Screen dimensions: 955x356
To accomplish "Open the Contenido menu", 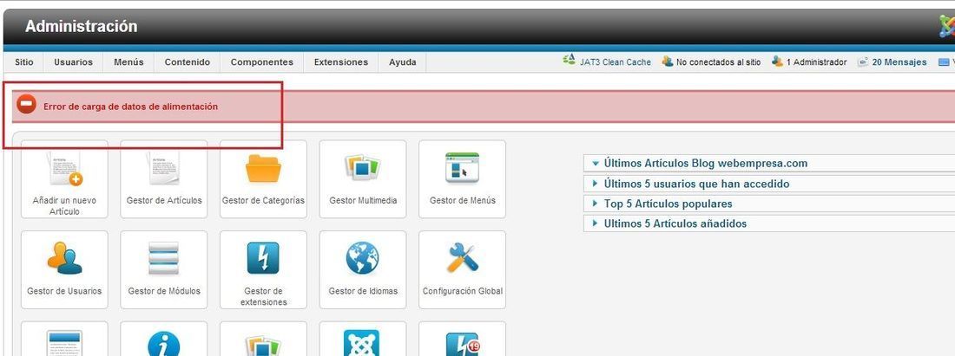I will click(x=187, y=62).
